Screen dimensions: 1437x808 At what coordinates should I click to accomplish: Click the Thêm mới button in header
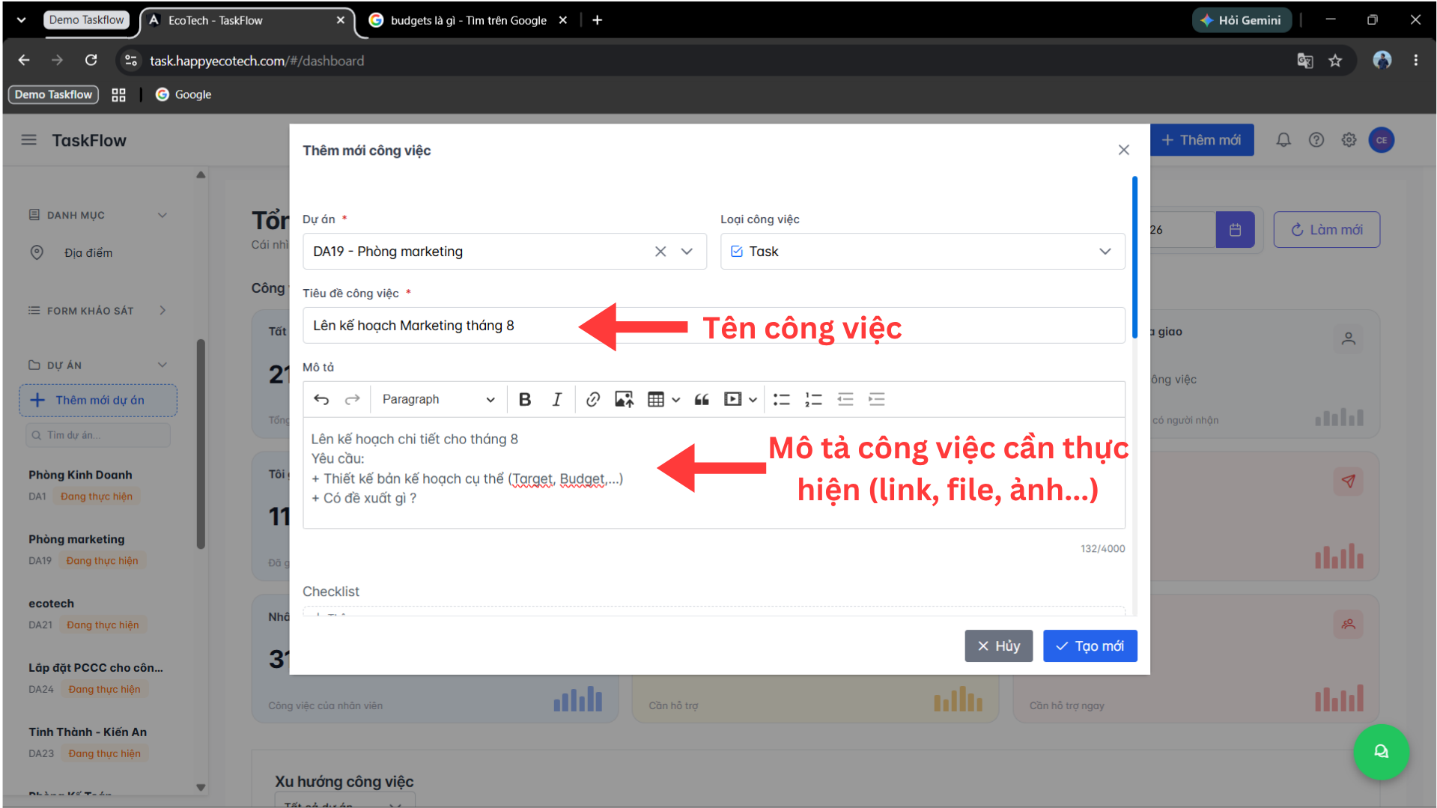pyautogui.click(x=1200, y=140)
